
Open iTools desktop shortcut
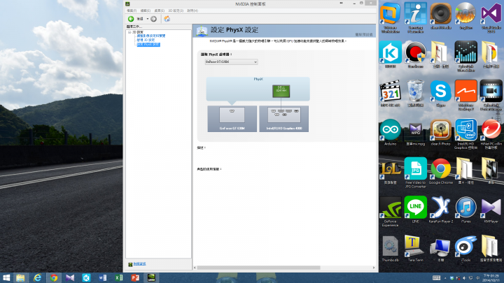465,248
